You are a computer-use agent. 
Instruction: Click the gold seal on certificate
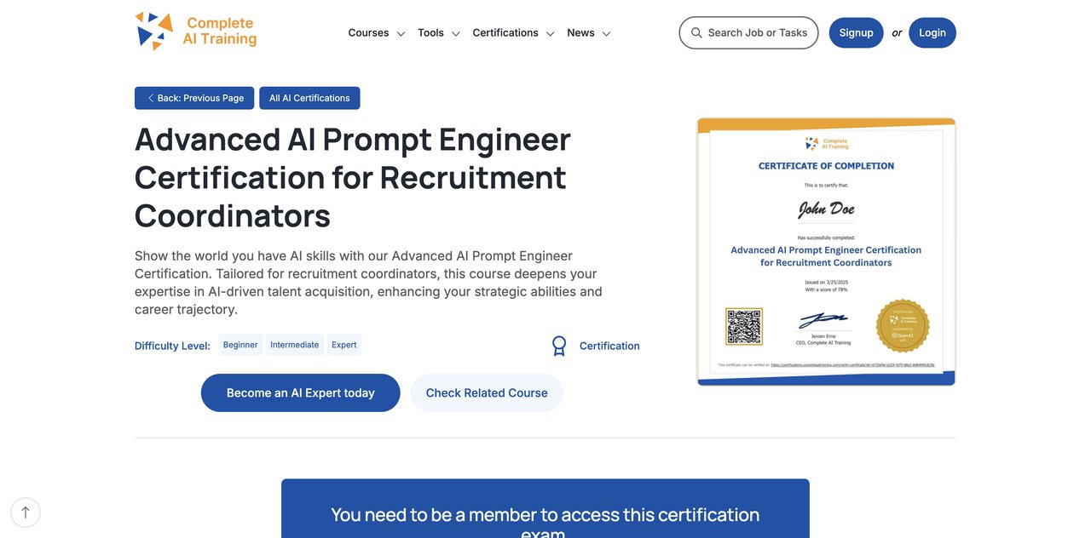click(x=903, y=325)
